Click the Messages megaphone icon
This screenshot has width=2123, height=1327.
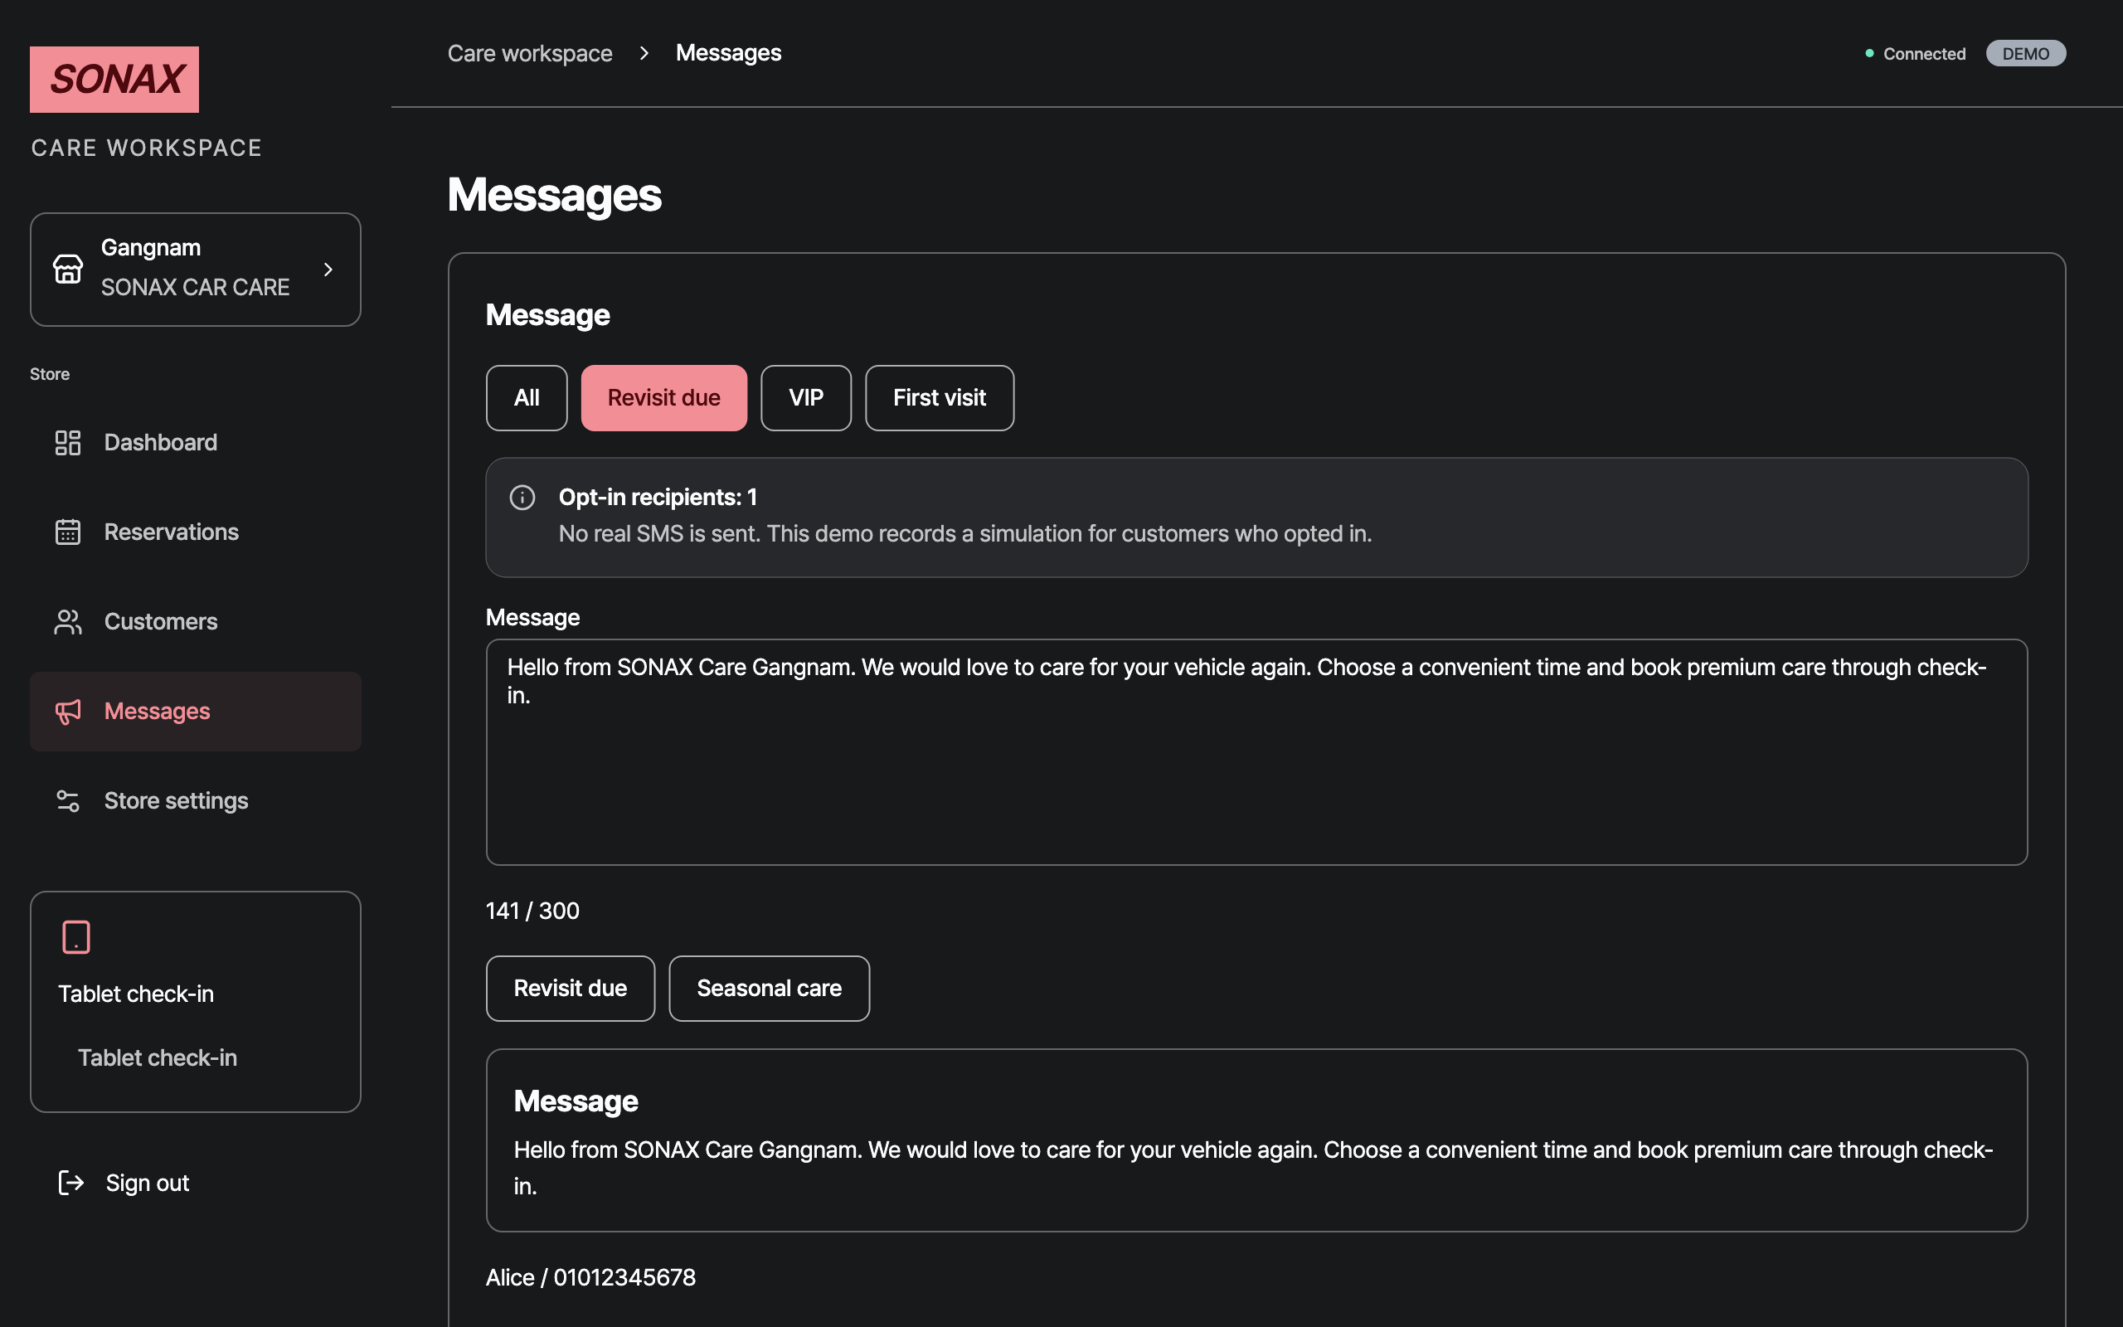pyautogui.click(x=67, y=711)
